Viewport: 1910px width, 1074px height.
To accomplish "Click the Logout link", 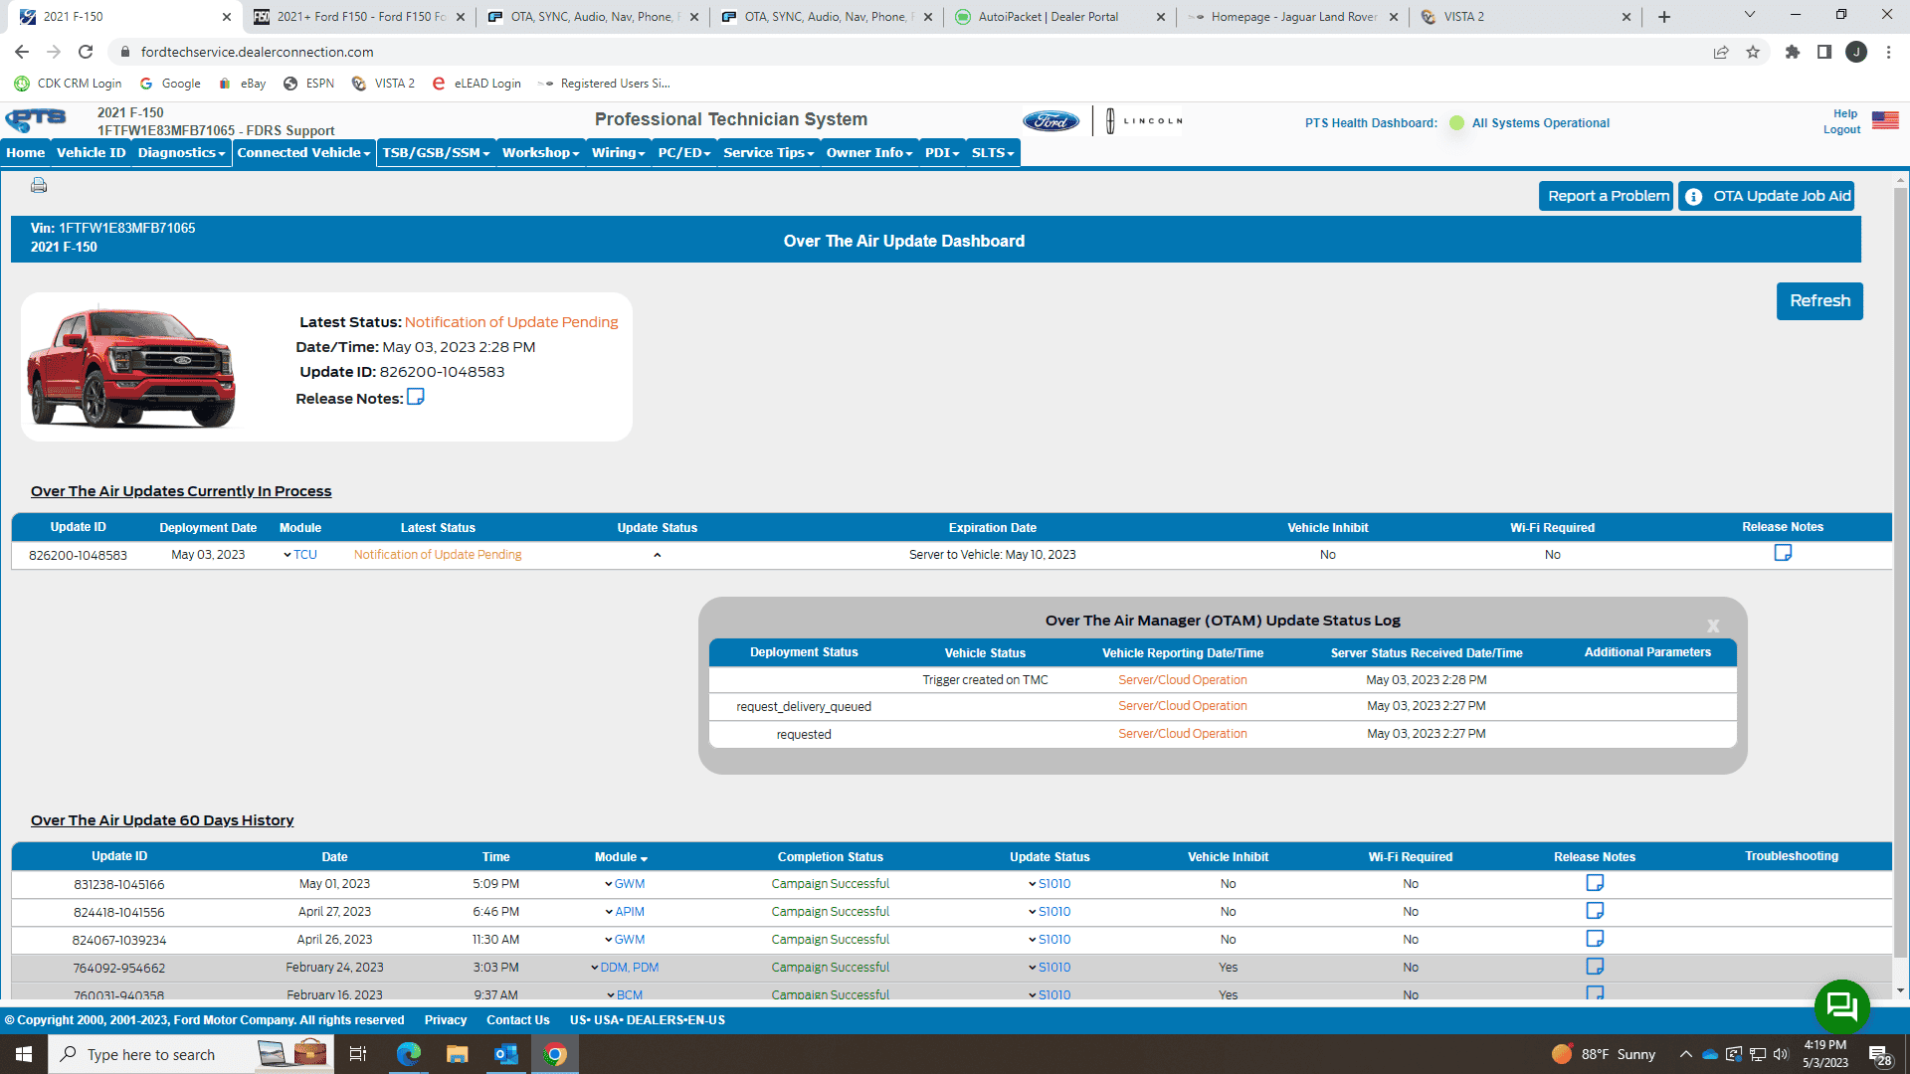I will pyautogui.click(x=1841, y=130).
